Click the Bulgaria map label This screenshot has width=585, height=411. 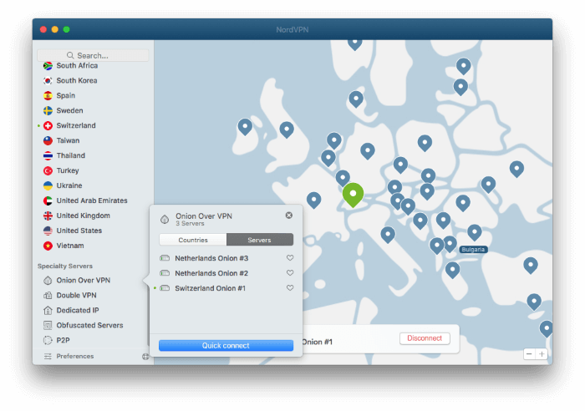tap(473, 250)
